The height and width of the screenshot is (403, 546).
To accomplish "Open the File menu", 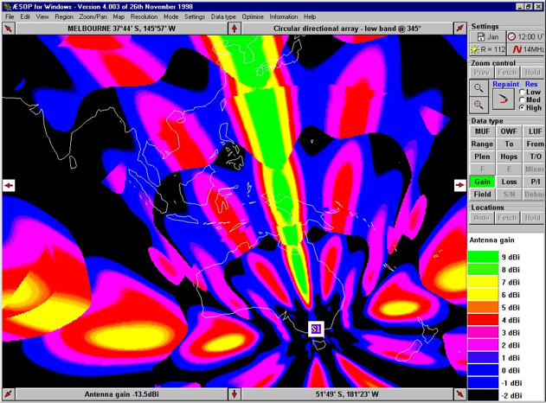I will point(10,16).
